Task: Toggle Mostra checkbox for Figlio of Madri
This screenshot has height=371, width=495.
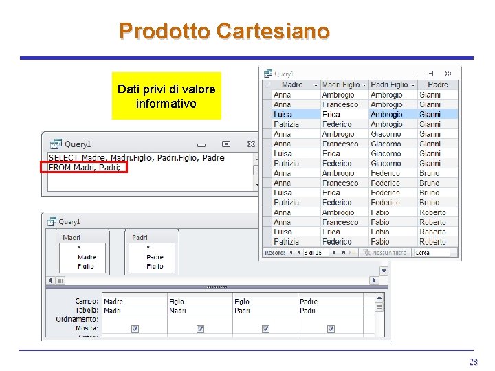Action: click(x=200, y=328)
